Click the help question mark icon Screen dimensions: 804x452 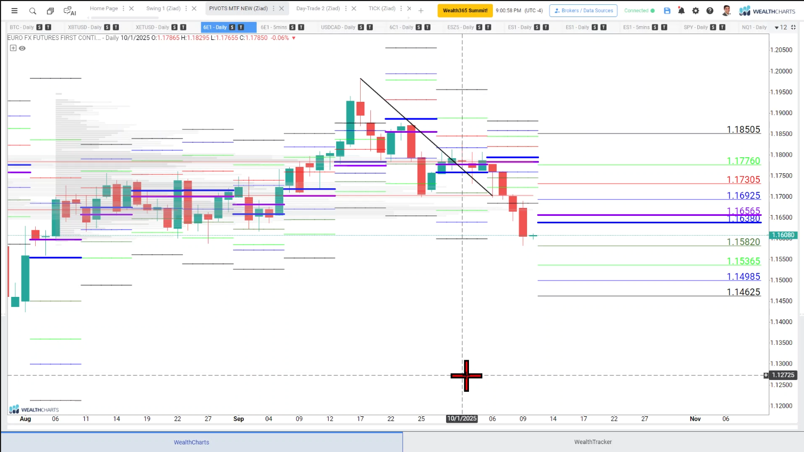pyautogui.click(x=710, y=11)
